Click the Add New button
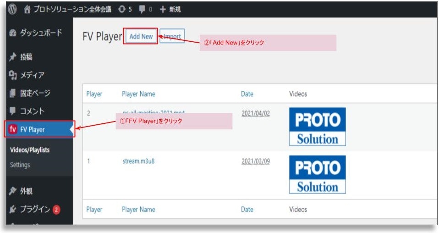The image size is (439, 233). pyautogui.click(x=141, y=36)
